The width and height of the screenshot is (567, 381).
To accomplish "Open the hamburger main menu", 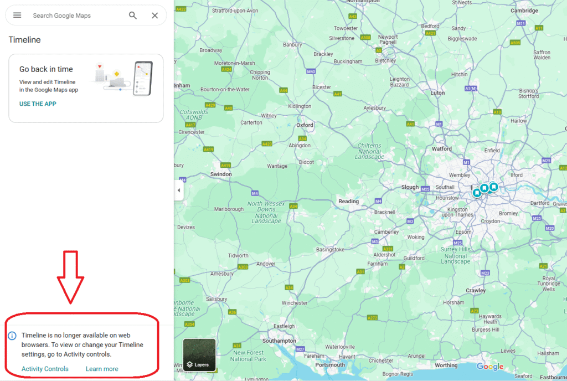I will [17, 15].
